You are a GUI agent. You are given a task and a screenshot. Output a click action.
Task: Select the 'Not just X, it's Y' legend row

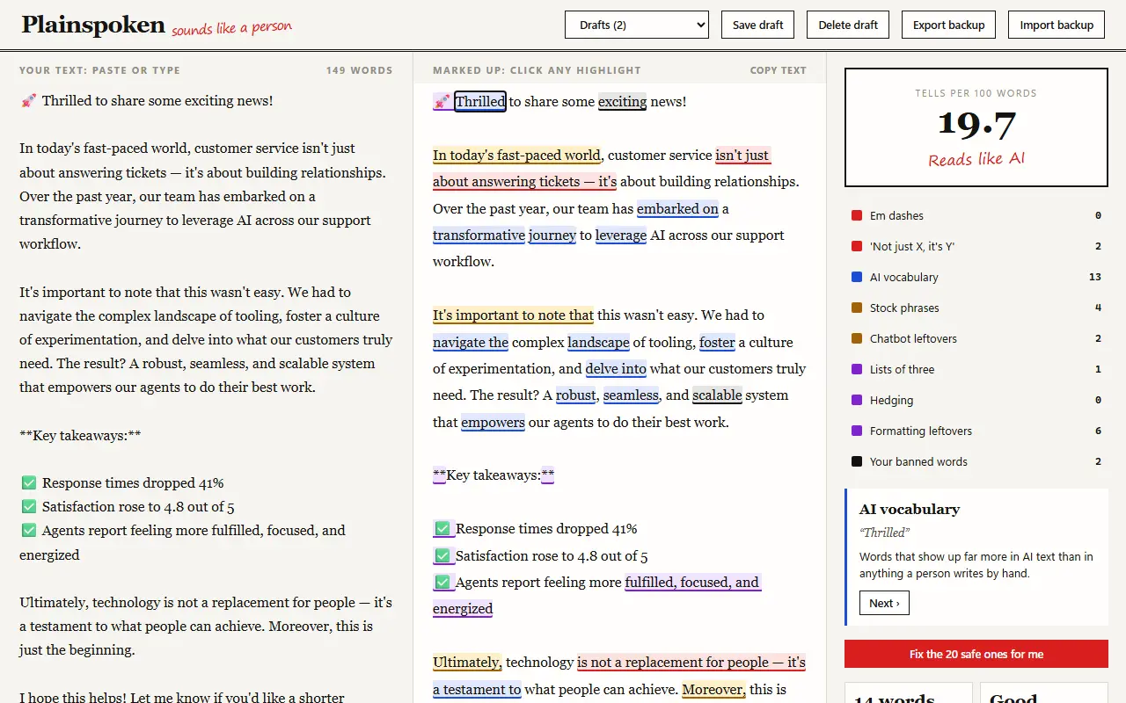pos(976,246)
